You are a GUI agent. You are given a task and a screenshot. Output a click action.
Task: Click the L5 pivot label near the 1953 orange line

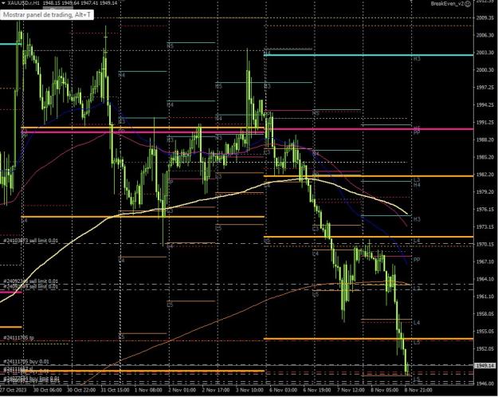tap(417, 343)
